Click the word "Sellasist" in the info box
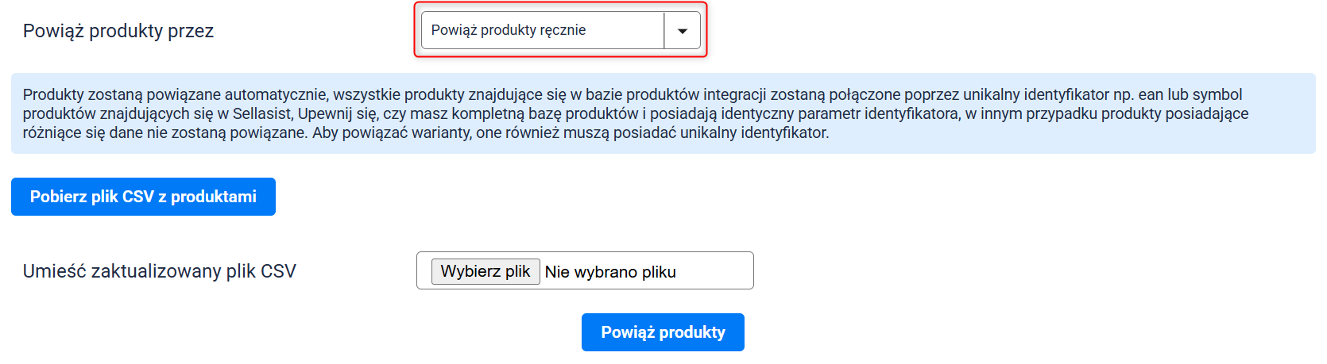The width and height of the screenshot is (1327, 364). click(x=263, y=113)
